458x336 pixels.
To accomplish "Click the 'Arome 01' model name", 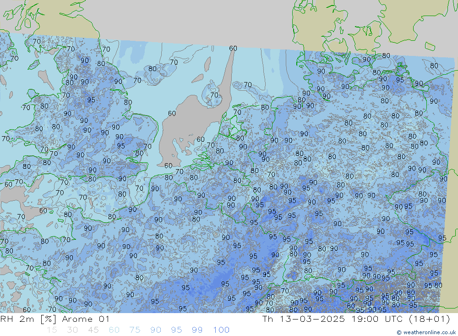I will [86, 319].
